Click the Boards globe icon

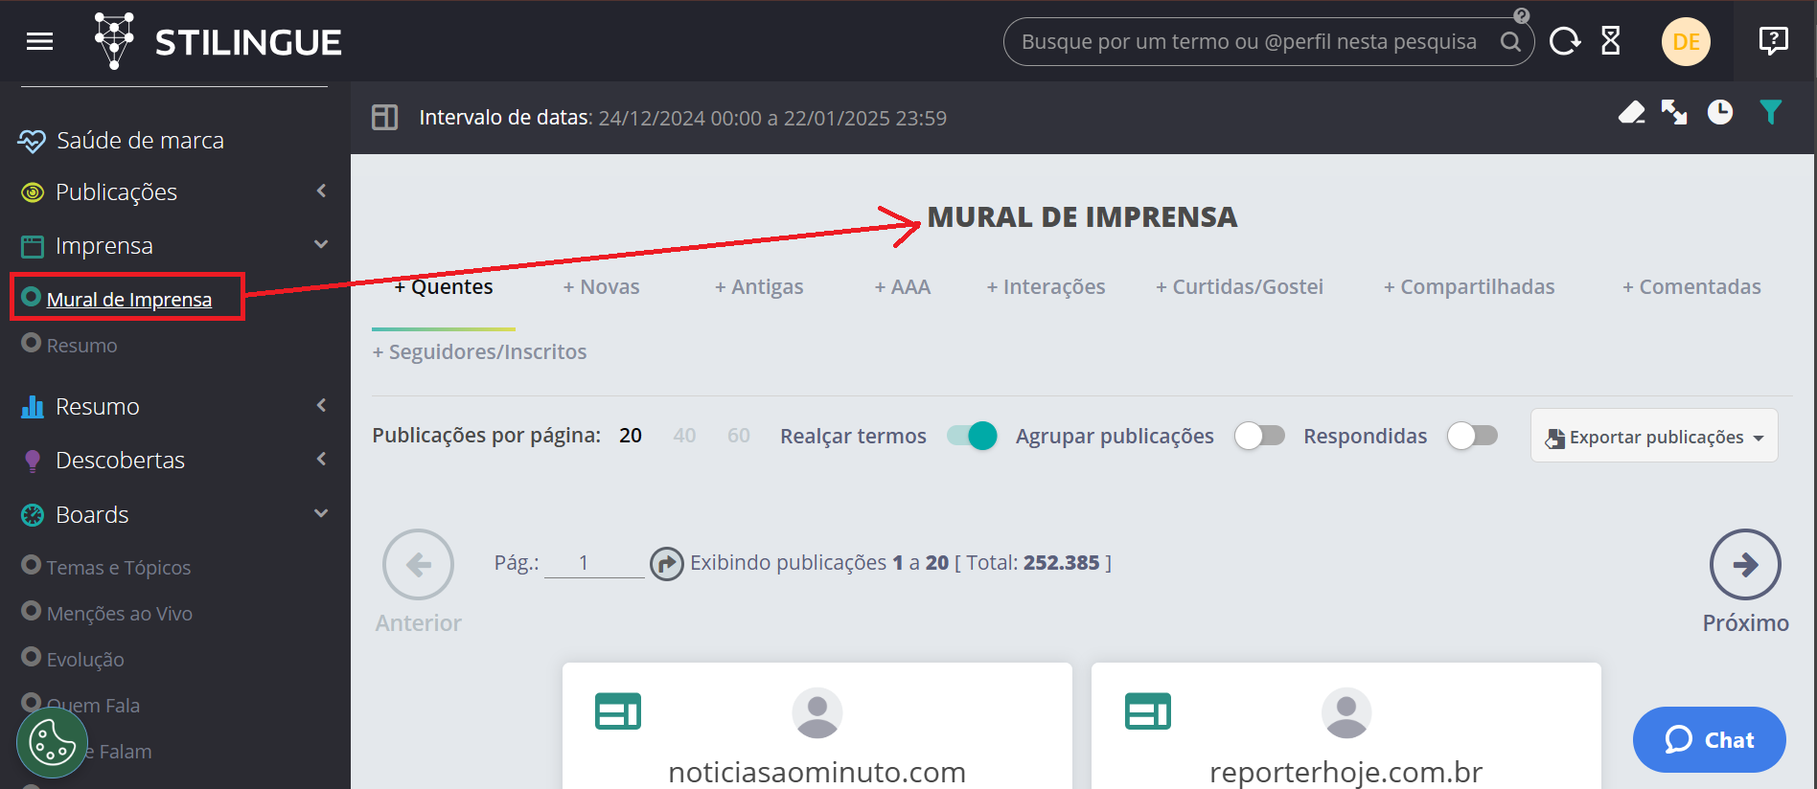[x=33, y=515]
